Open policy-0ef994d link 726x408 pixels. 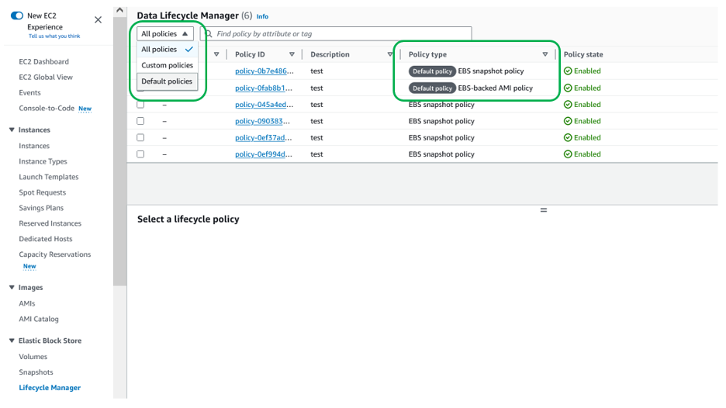264,154
